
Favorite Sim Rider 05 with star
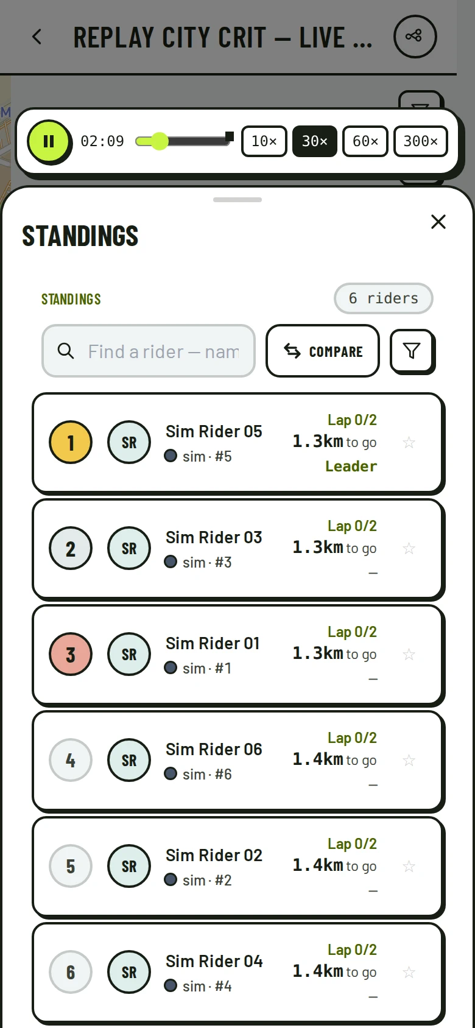(x=409, y=443)
